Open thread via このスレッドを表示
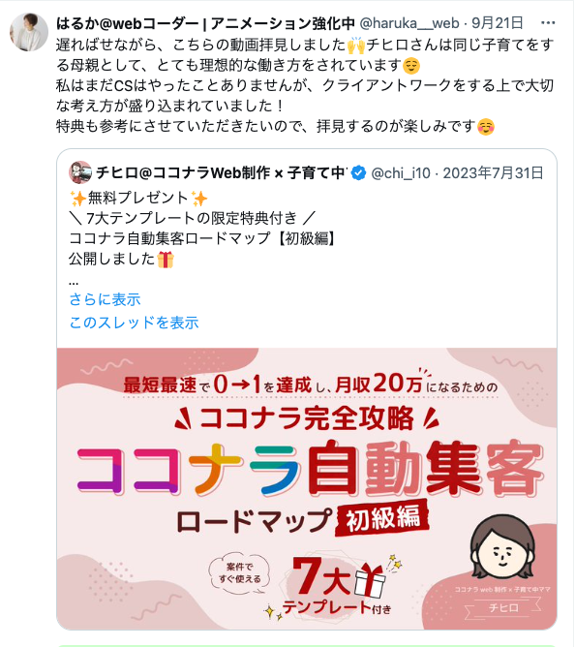The image size is (575, 647). coord(134,323)
